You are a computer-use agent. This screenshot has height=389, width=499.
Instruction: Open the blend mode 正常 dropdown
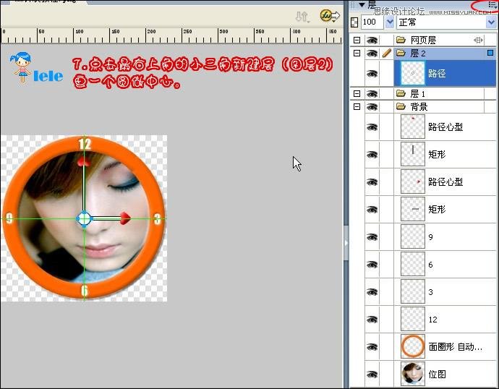pos(491,22)
